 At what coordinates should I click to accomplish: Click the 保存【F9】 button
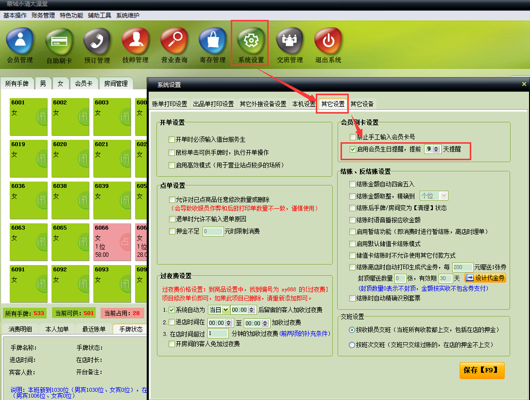point(481,370)
